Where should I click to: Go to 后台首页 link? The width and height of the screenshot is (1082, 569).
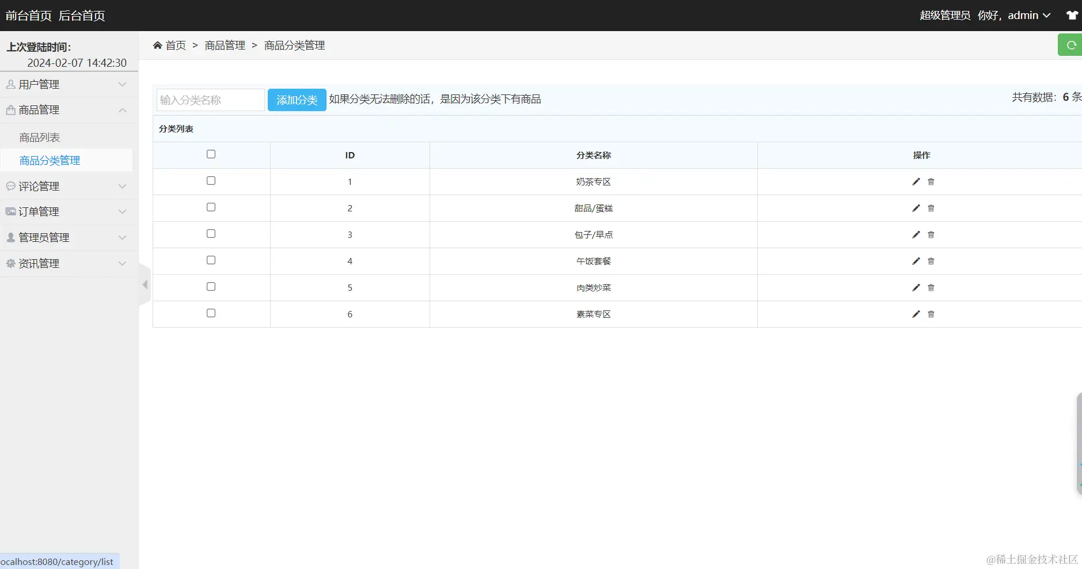[x=82, y=16]
